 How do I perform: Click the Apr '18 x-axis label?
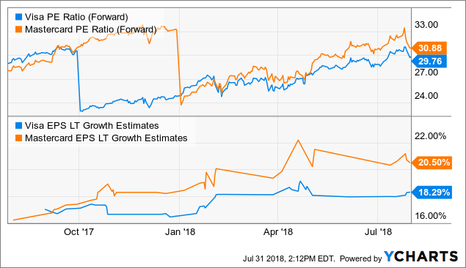pyautogui.click(x=278, y=232)
